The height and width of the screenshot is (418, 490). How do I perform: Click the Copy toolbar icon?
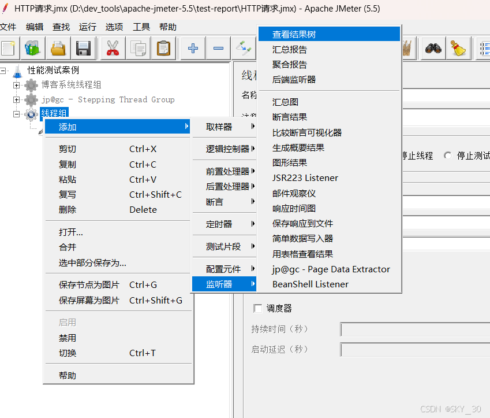tap(139, 48)
